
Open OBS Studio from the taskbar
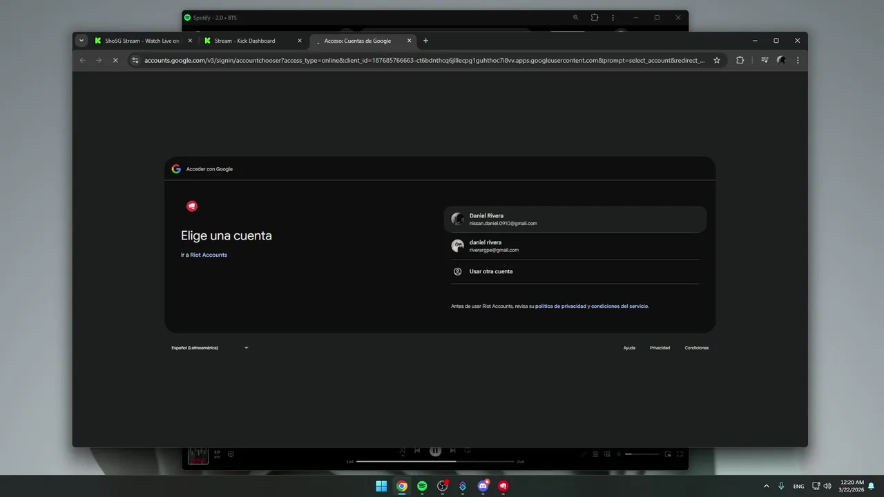tap(443, 486)
